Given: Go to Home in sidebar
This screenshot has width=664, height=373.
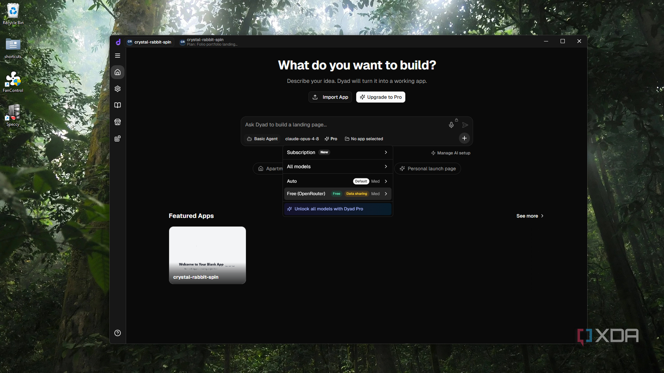Looking at the screenshot, I should click(x=118, y=72).
